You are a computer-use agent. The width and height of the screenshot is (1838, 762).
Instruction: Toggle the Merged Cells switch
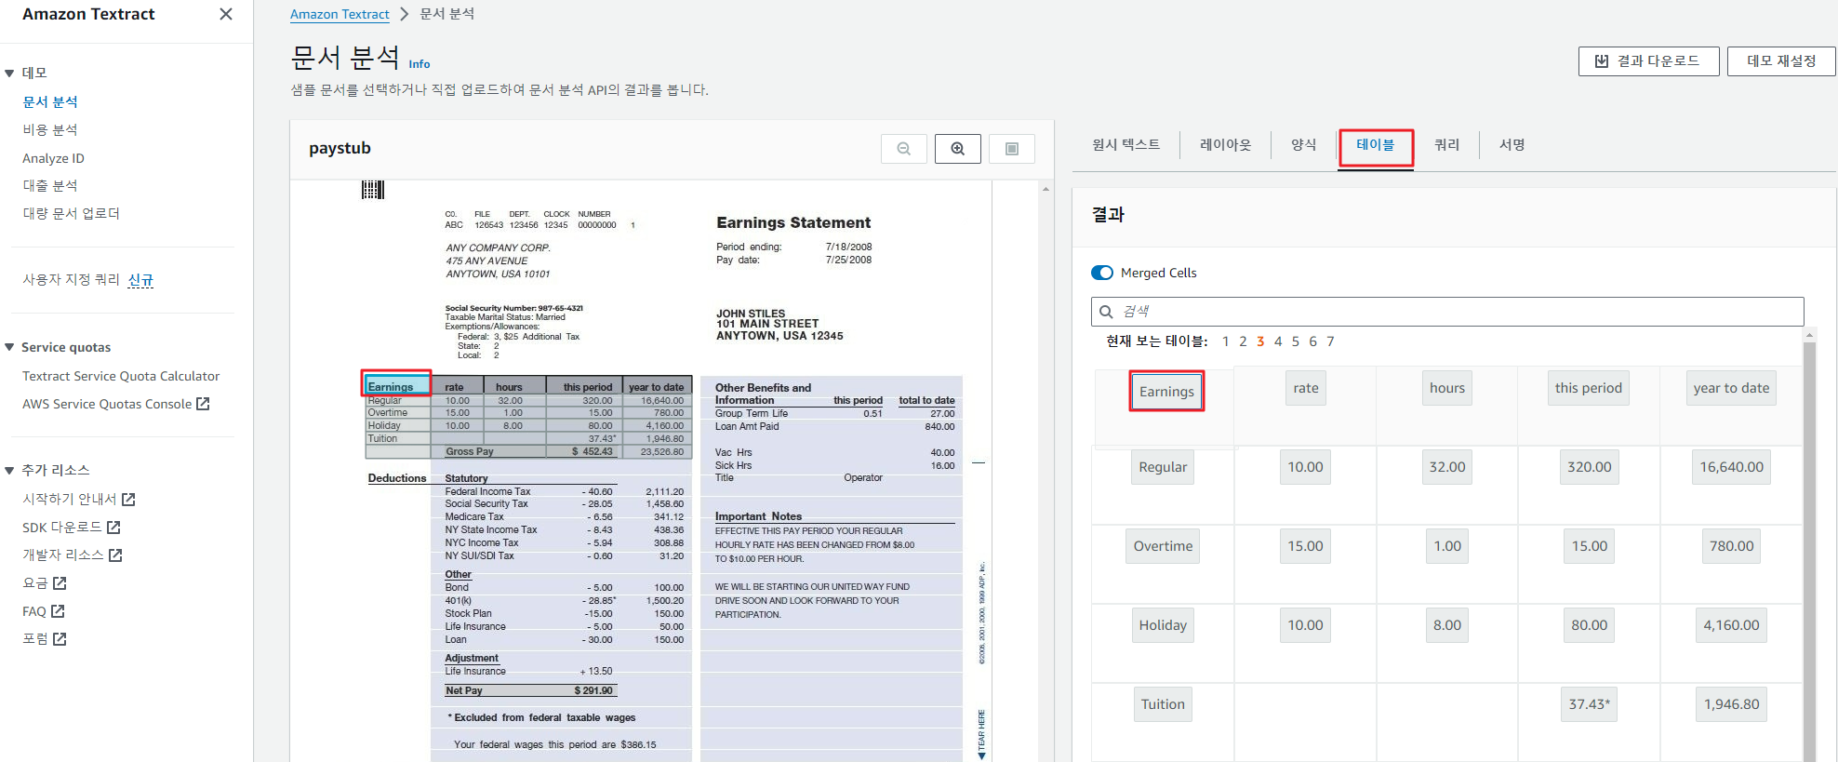click(1101, 273)
